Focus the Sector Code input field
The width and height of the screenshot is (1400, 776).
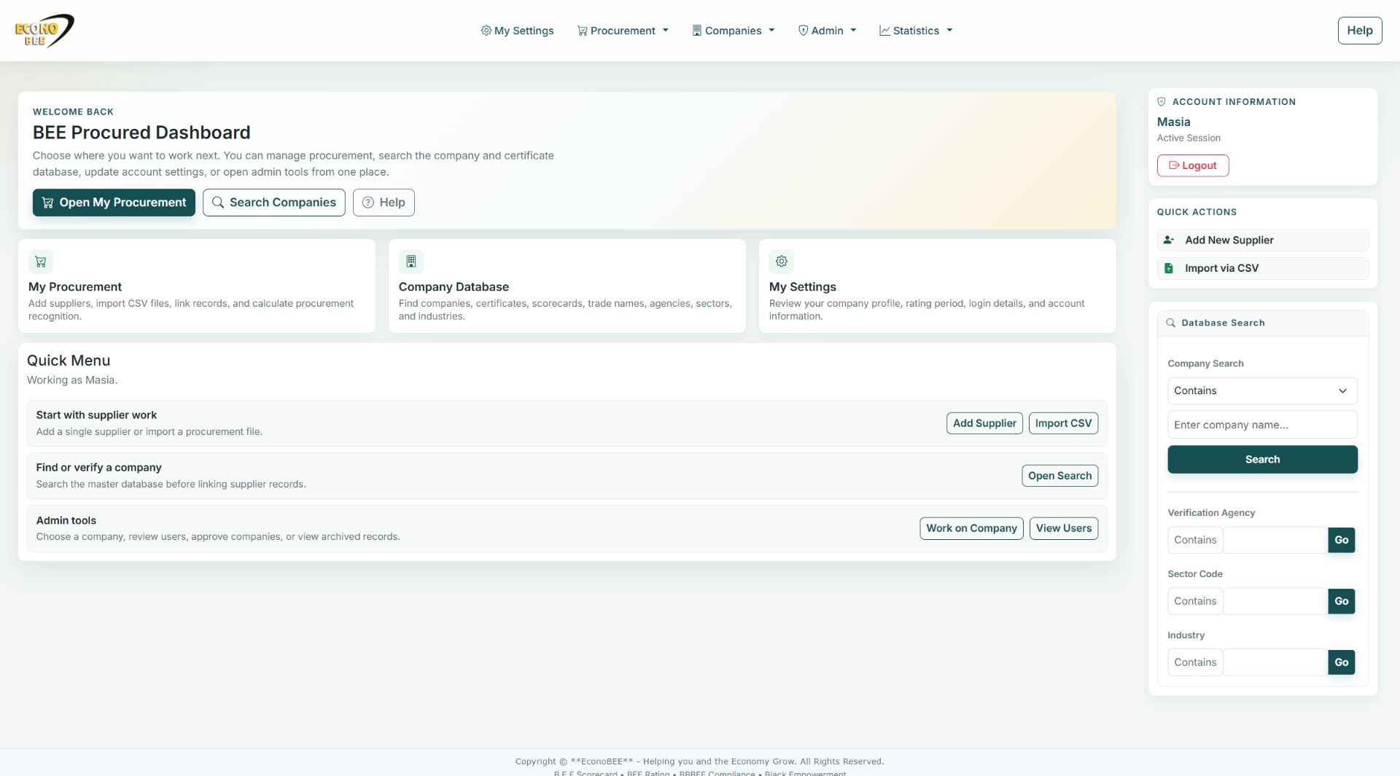(x=1275, y=601)
